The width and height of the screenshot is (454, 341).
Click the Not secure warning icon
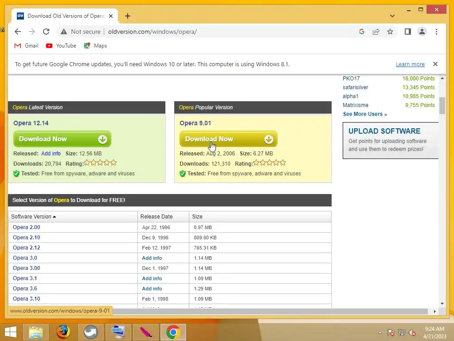pos(64,32)
